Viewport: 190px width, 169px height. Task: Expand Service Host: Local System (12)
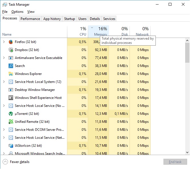coord(4,82)
